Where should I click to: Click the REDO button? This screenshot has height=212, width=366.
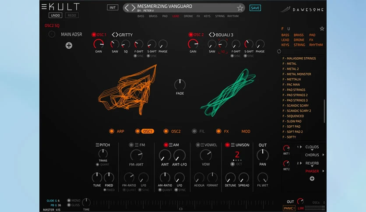pos(72,15)
